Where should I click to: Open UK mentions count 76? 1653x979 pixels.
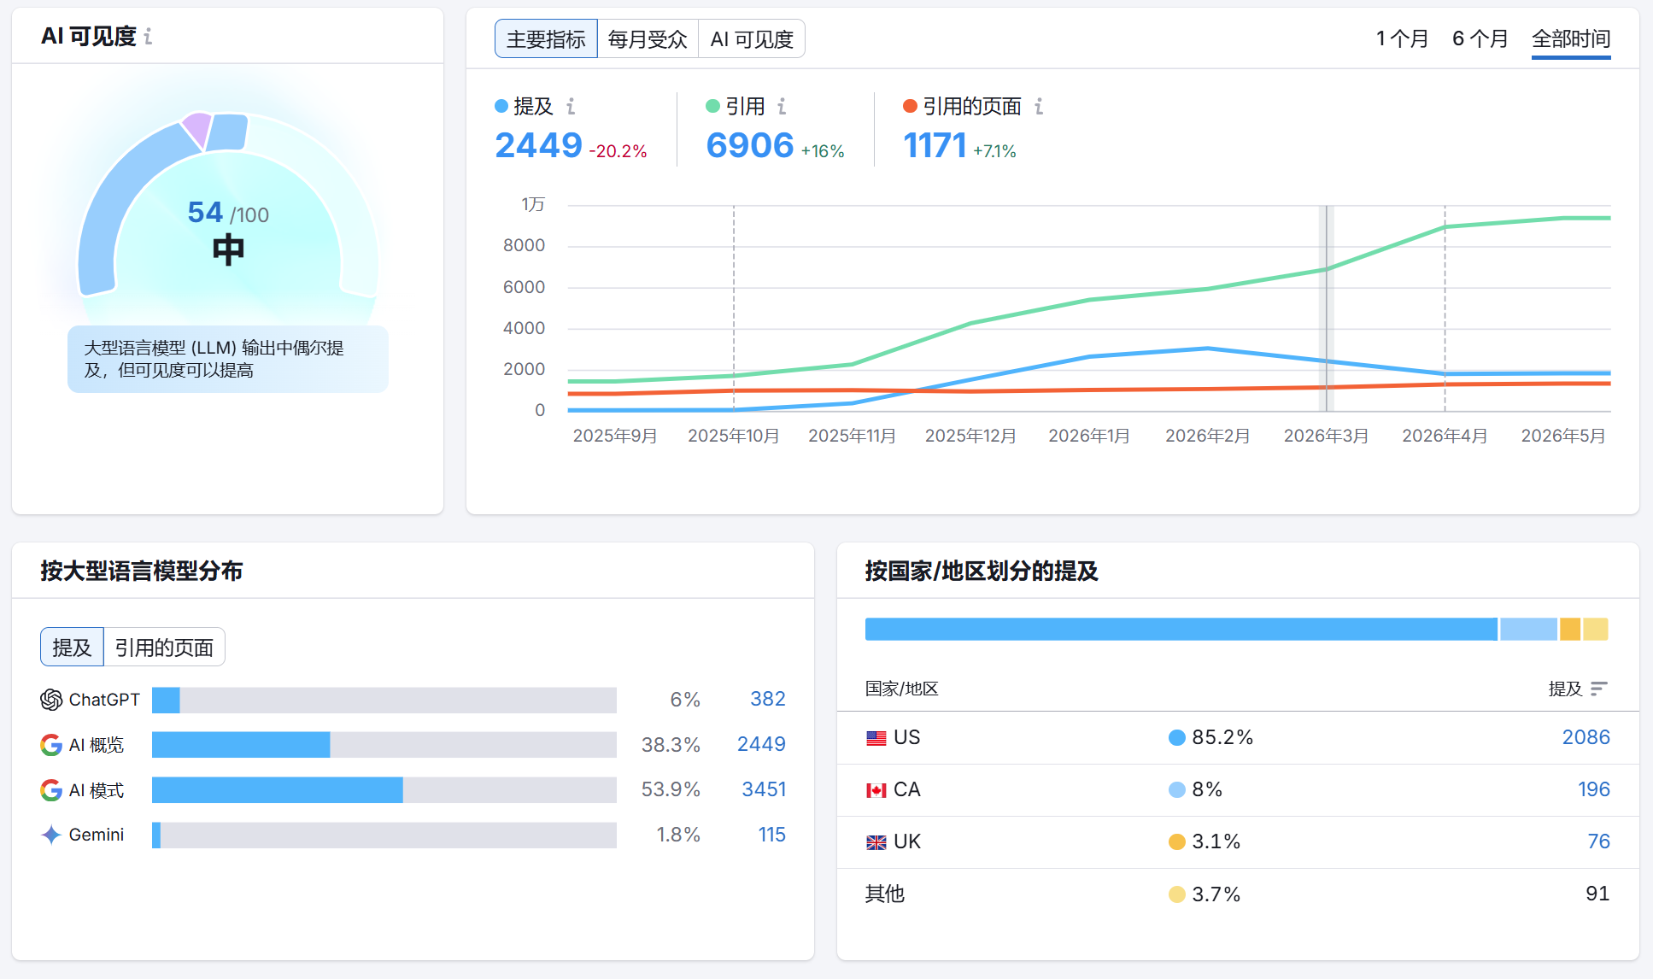pyautogui.click(x=1599, y=841)
